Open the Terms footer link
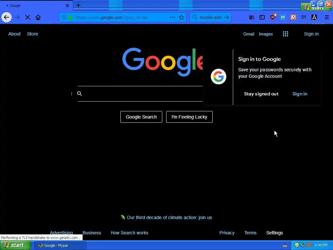The height and width of the screenshot is (250, 333). [250, 233]
